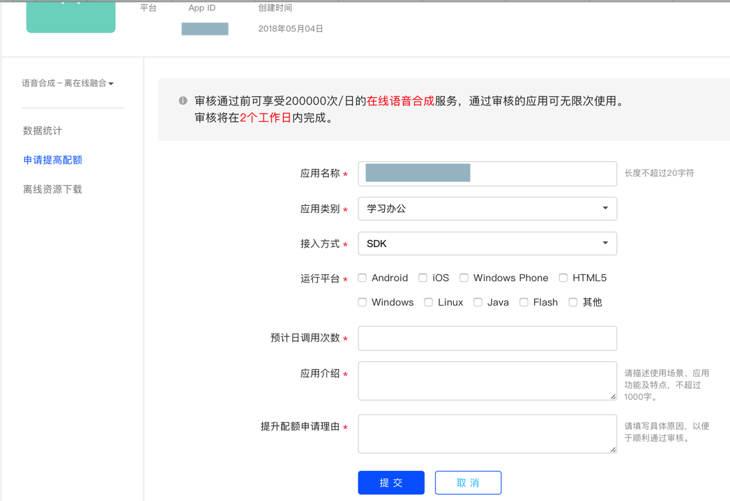Go to 离线资源下载 in the sidebar
This screenshot has width=730, height=501.
point(52,189)
